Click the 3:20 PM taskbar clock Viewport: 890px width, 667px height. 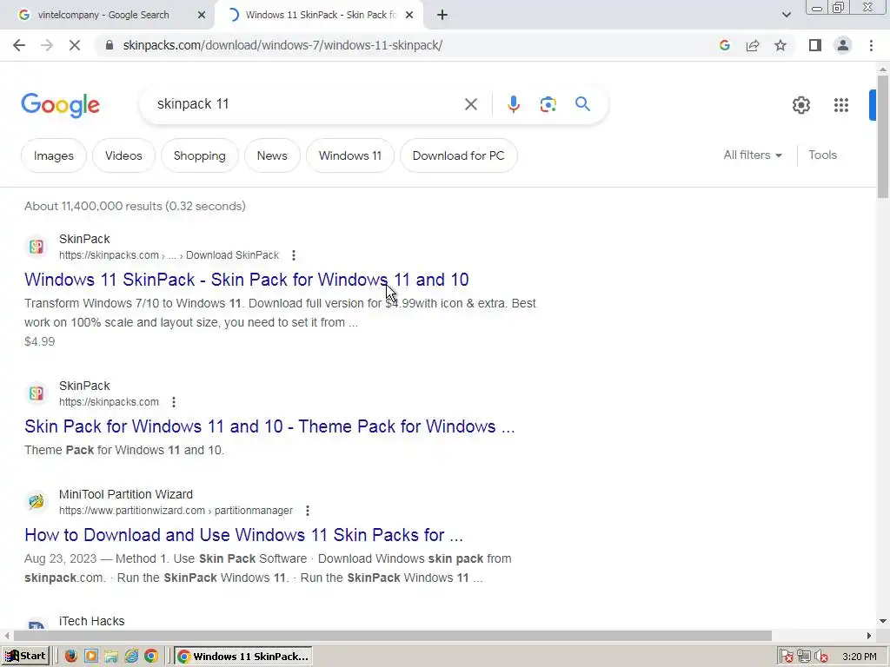(860, 657)
